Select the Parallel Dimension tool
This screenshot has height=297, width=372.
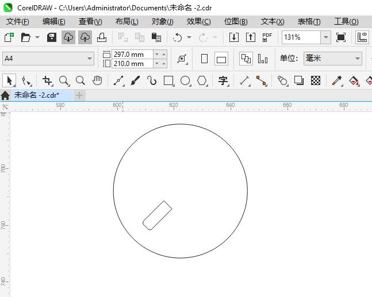click(244, 80)
